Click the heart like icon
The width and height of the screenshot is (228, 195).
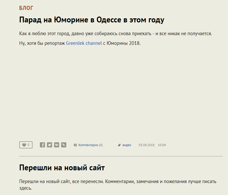tap(24, 145)
